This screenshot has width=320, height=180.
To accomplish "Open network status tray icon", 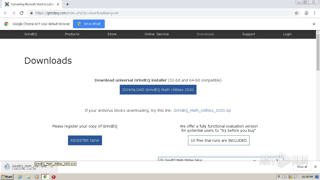I will [290, 177].
